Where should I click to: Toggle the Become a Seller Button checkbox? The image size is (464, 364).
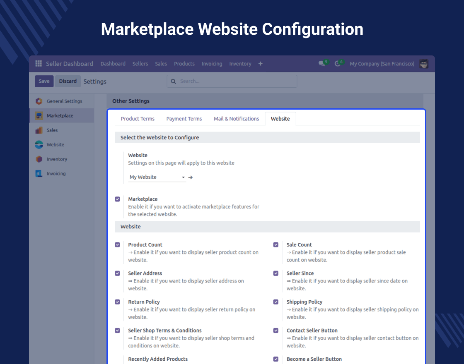276,359
